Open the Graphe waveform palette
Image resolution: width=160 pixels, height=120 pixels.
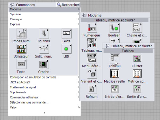pyautogui.click(x=44, y=64)
